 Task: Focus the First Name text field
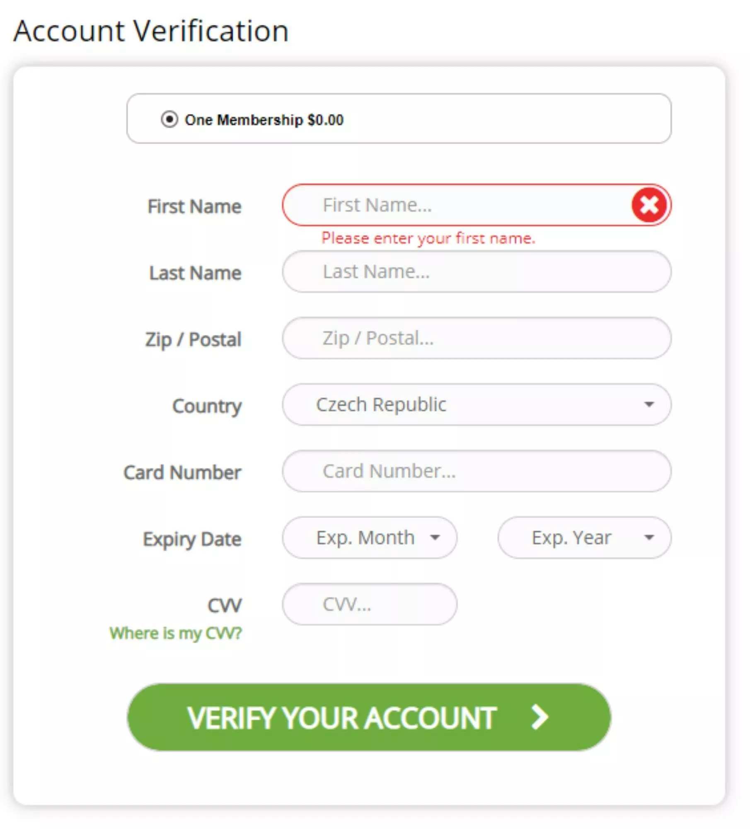[477, 205]
